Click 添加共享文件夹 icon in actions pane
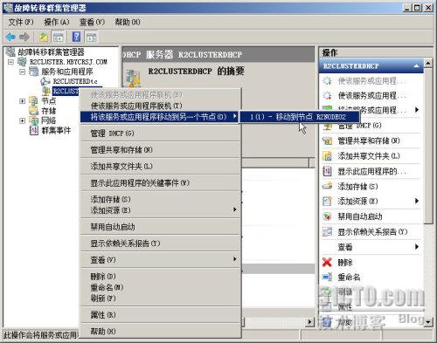 click(x=328, y=156)
